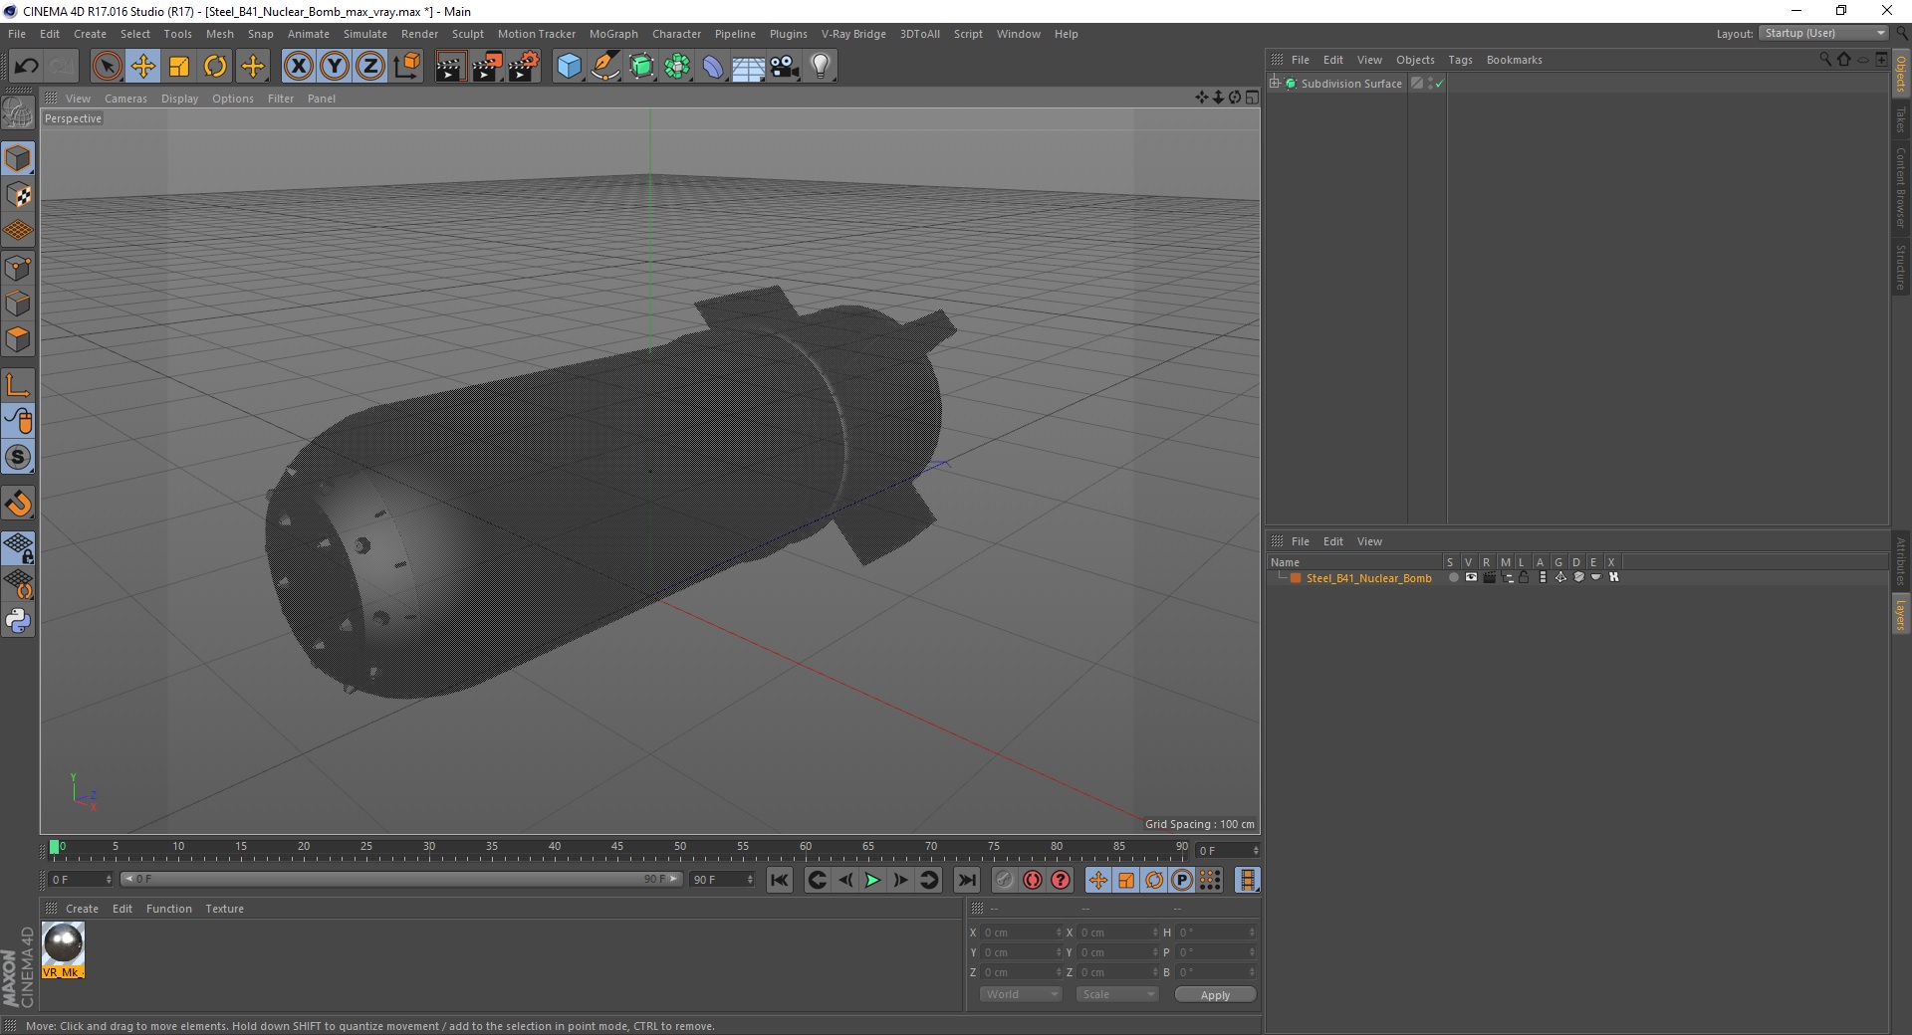Open the V-Ray Bridge menu

pos(853,34)
